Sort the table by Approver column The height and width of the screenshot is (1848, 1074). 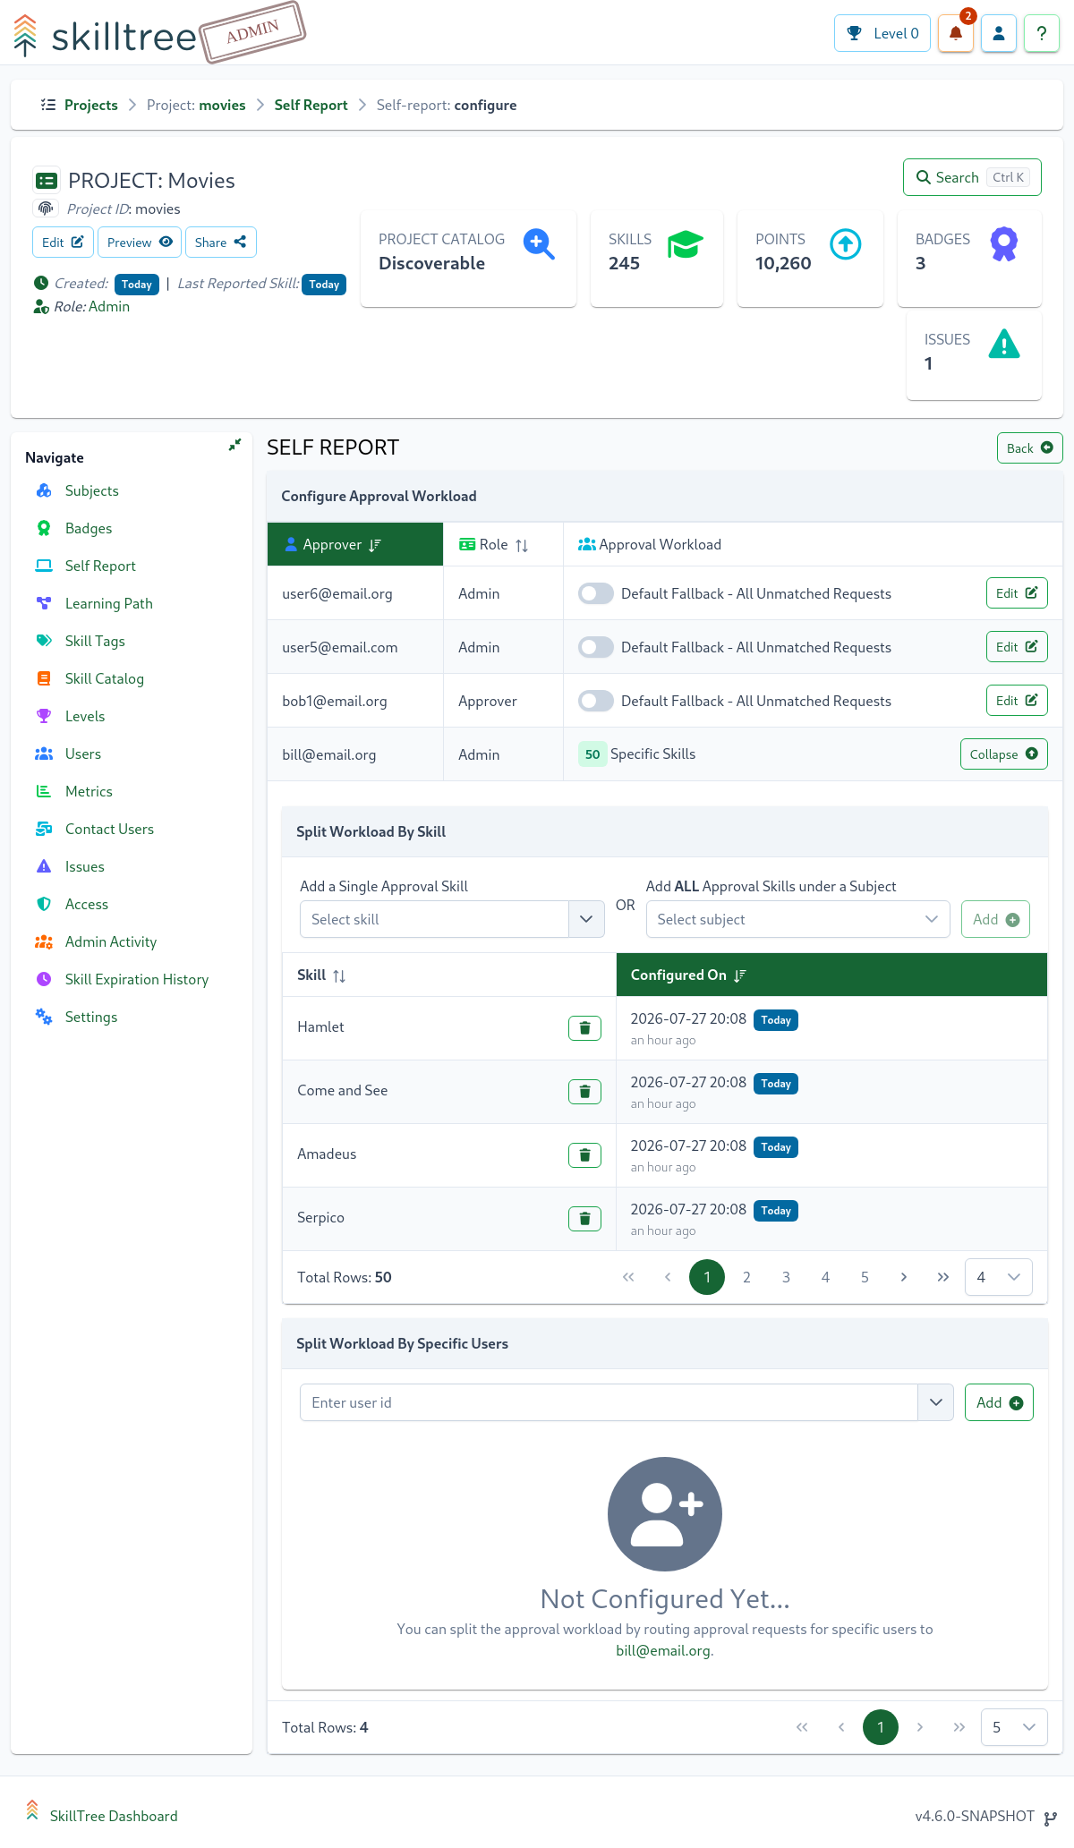pos(355,544)
